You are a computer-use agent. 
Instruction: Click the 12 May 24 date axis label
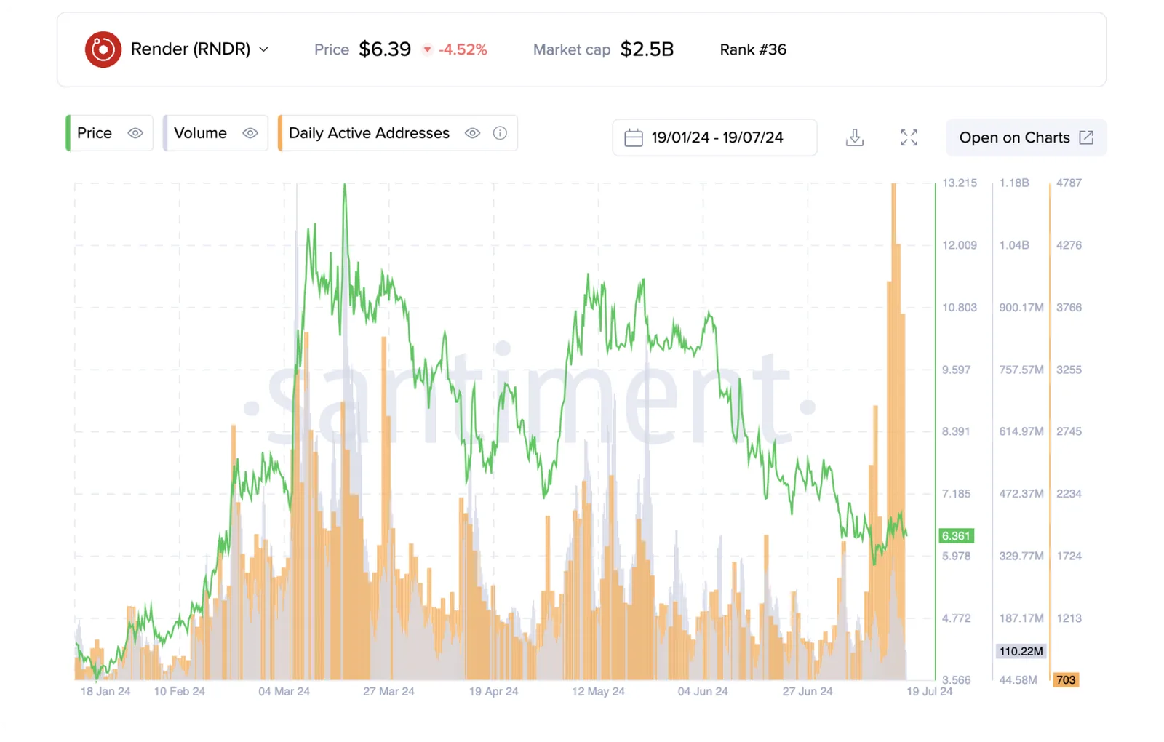pyautogui.click(x=598, y=692)
